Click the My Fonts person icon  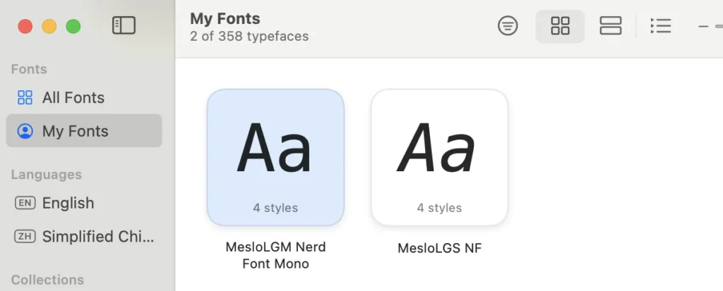pos(25,131)
